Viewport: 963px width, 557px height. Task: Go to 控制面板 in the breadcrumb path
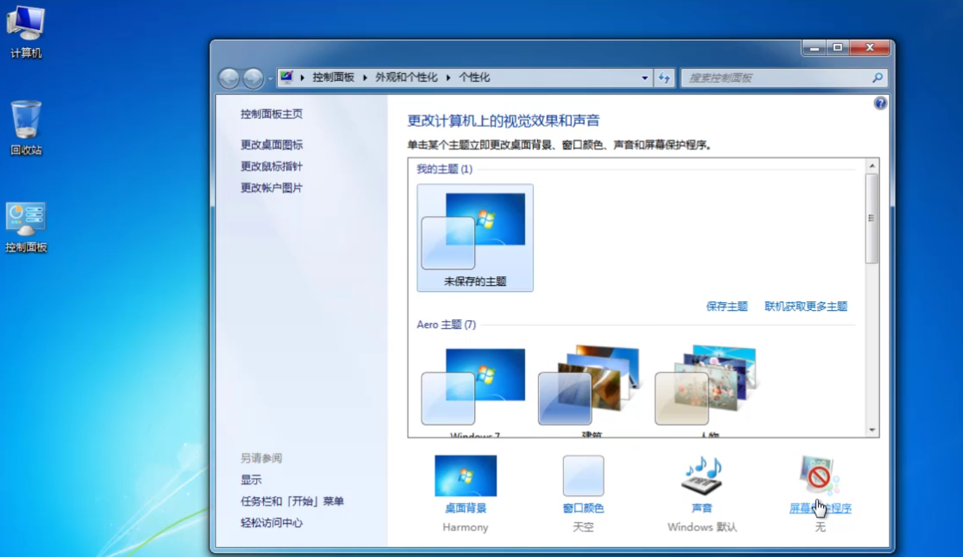pos(333,78)
